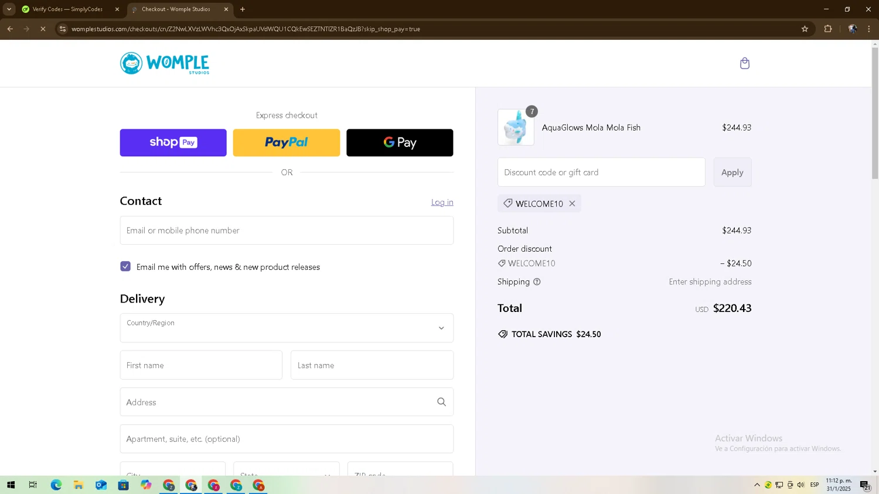Viewport: 879px width, 494px height.
Task: Toggle the email offers and news checkbox
Action: tap(125, 266)
